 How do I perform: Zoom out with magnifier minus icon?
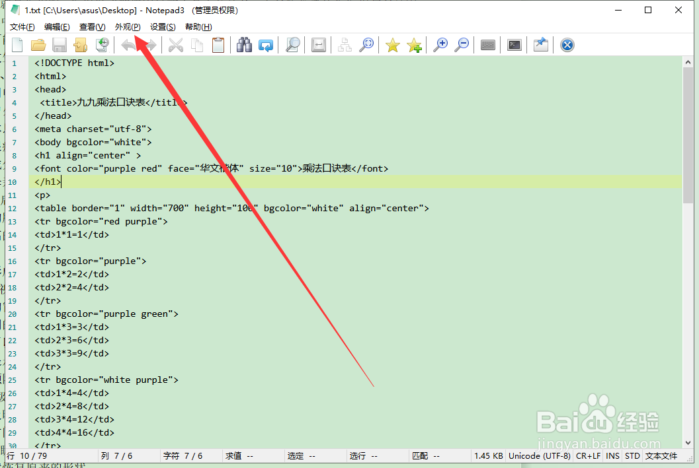pyautogui.click(x=462, y=45)
